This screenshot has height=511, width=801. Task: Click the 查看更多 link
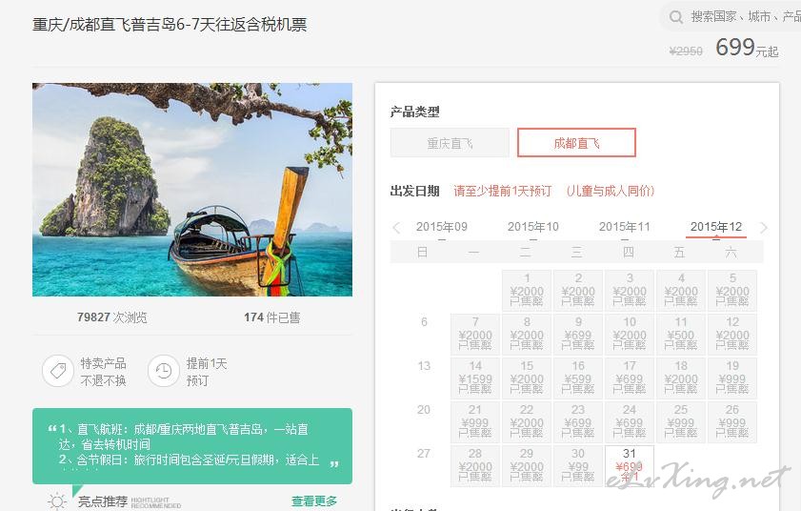click(314, 501)
